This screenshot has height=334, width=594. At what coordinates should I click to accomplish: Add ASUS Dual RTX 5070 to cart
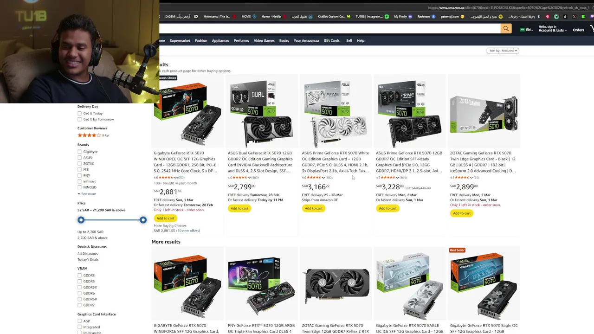239,208
